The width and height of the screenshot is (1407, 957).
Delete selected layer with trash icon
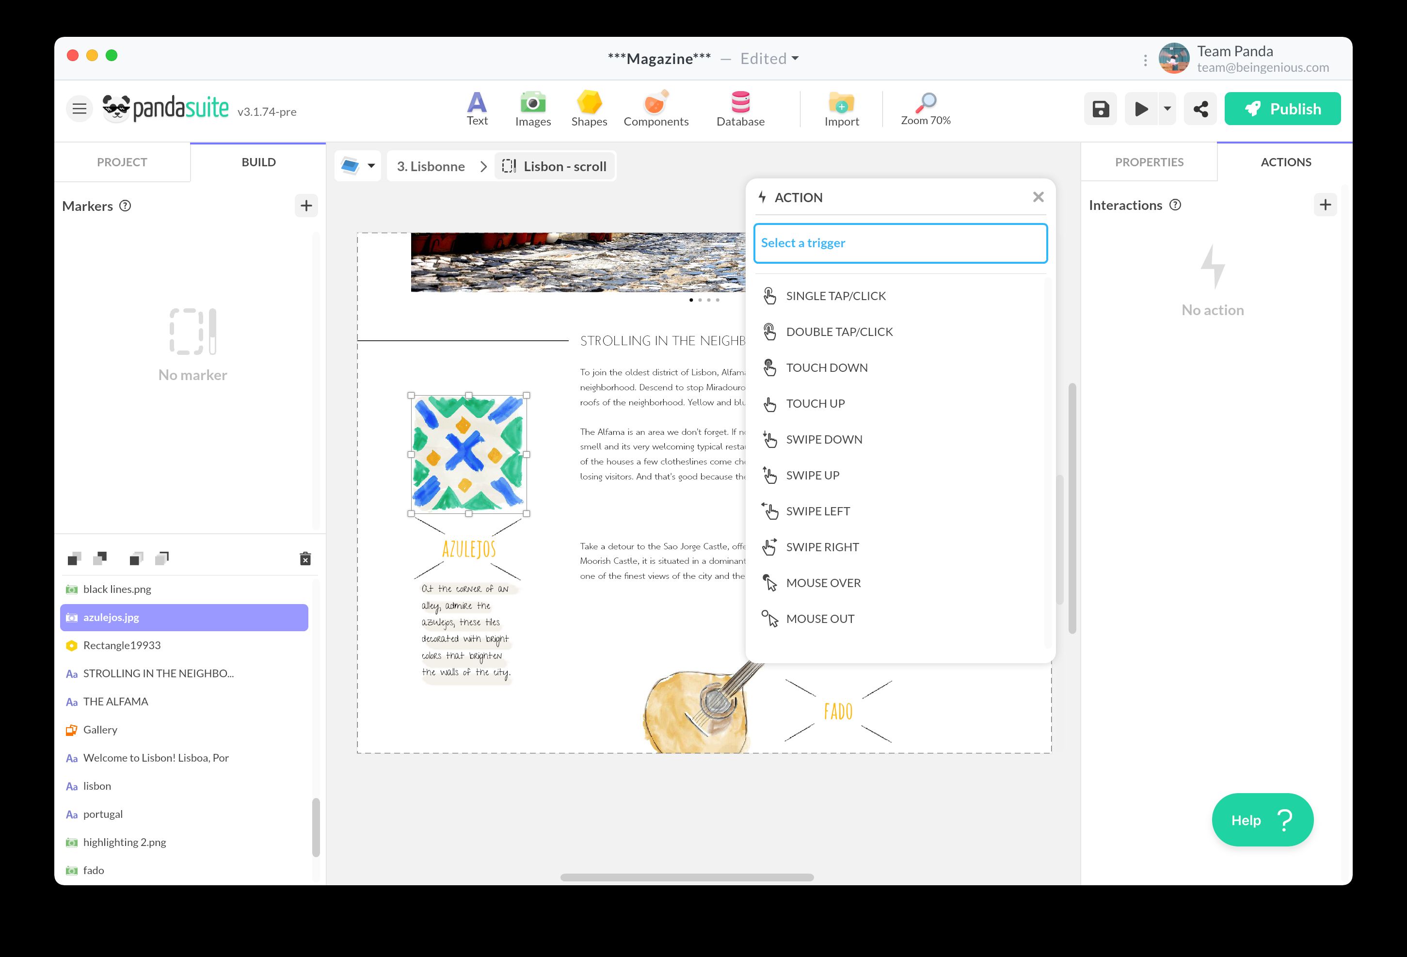click(305, 558)
